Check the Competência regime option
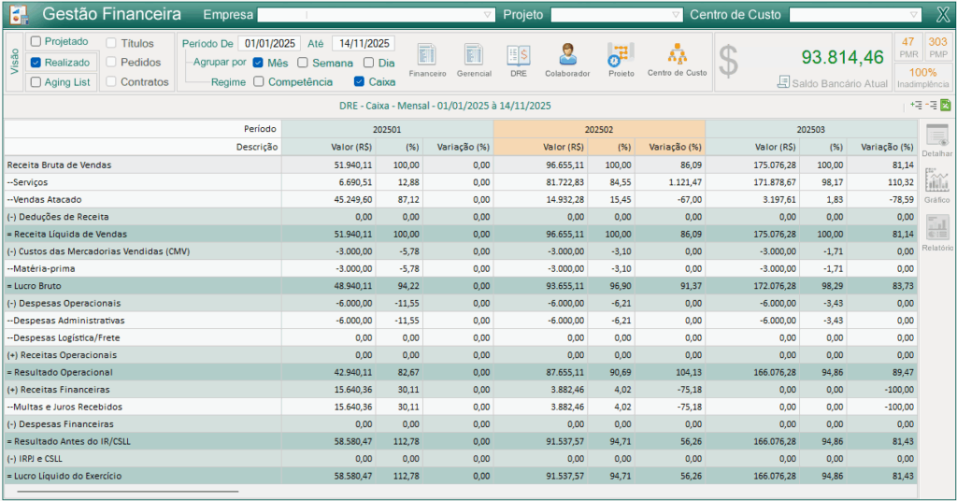 (259, 81)
